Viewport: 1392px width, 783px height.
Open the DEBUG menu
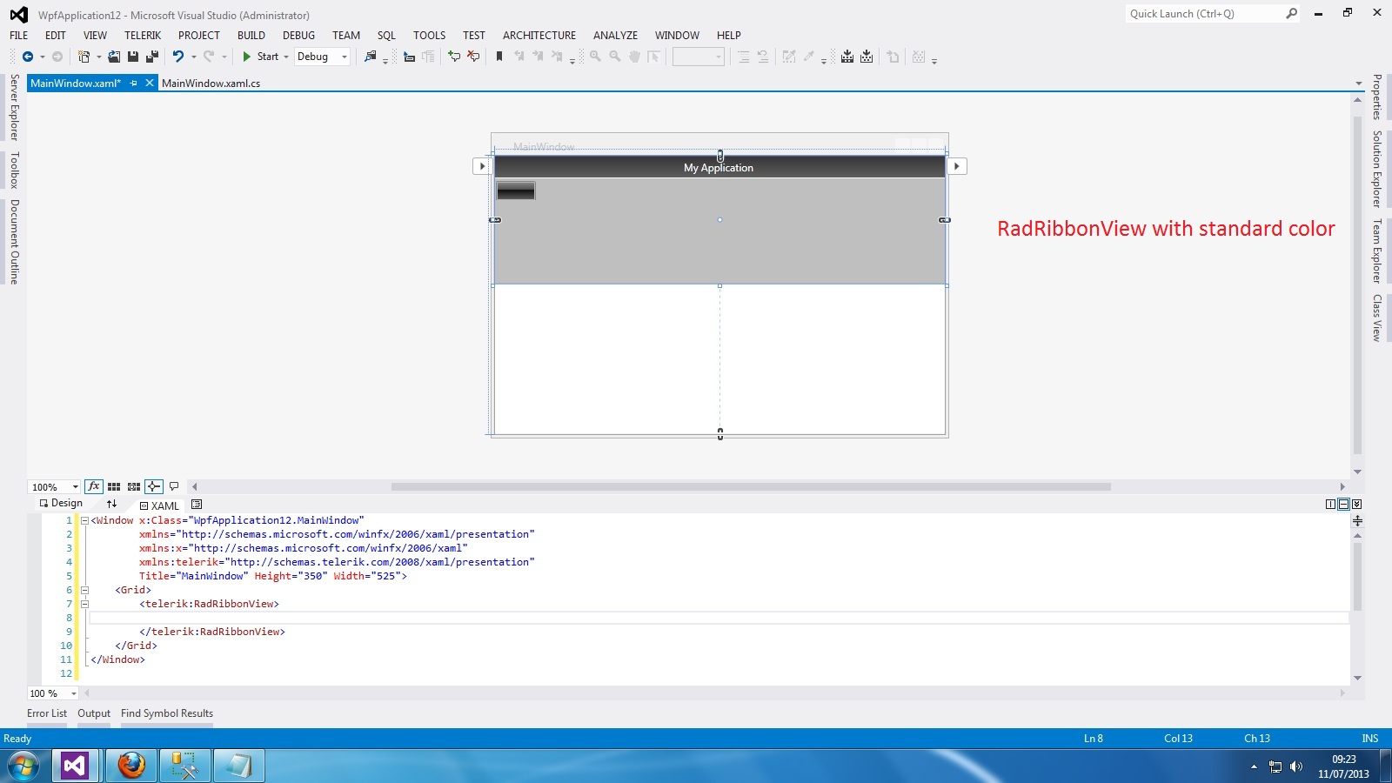298,36
